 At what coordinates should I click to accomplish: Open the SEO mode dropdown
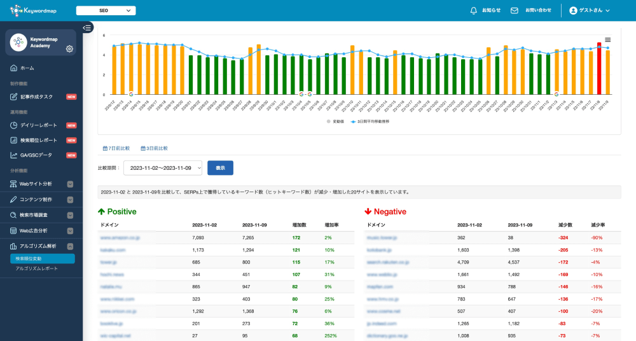tap(106, 11)
